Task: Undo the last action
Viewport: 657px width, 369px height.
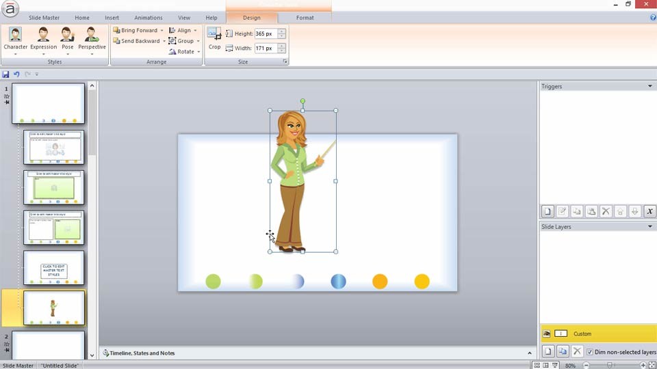Action: (x=16, y=74)
